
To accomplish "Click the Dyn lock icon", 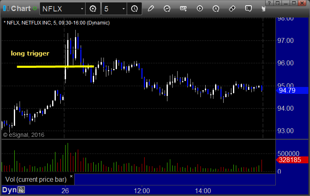I will [x=21, y=190].
